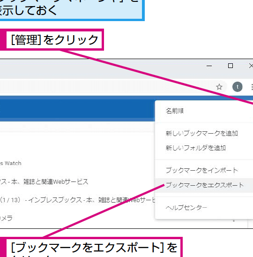Click the address bar field

(x=106, y=87)
